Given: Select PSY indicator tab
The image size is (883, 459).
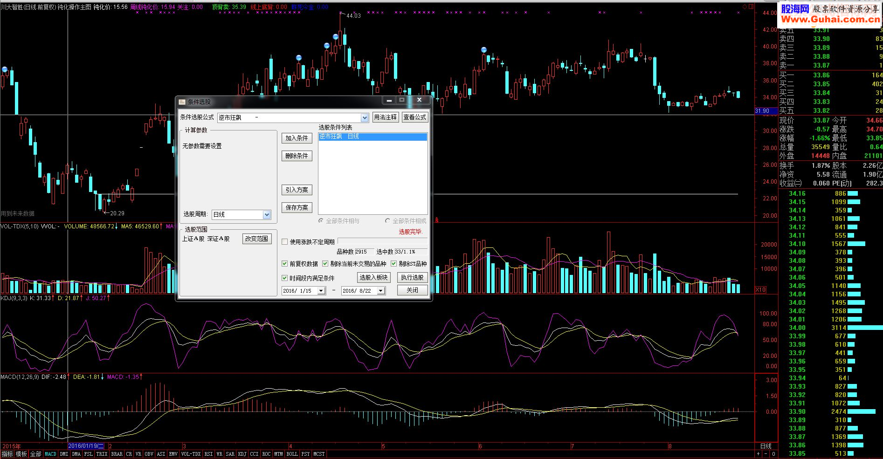Looking at the screenshot, I should click(306, 454).
